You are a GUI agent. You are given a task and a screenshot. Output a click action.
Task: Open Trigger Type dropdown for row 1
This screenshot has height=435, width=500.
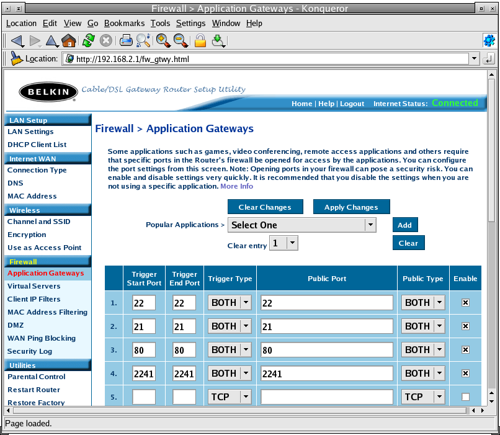point(230,303)
